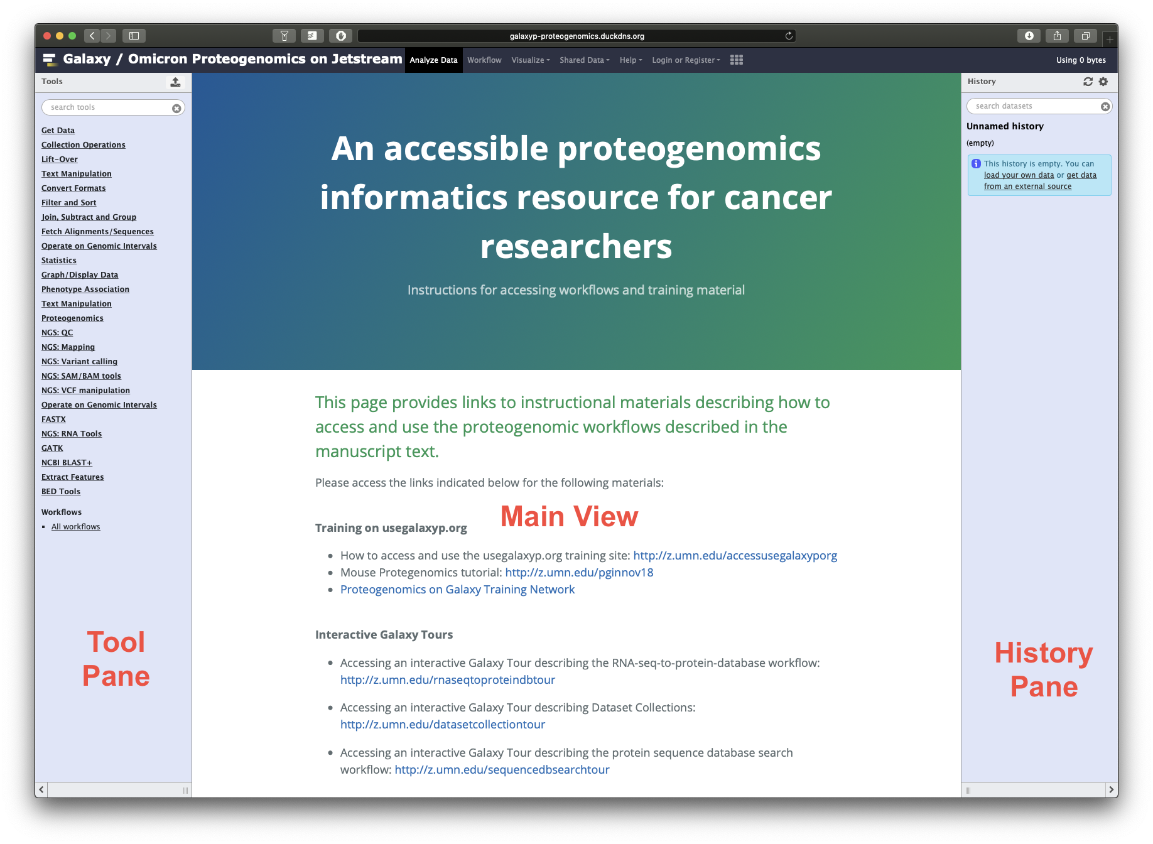The height and width of the screenshot is (844, 1153).
Task: Open the rnaseqtoproteindbtour link
Action: 448,680
